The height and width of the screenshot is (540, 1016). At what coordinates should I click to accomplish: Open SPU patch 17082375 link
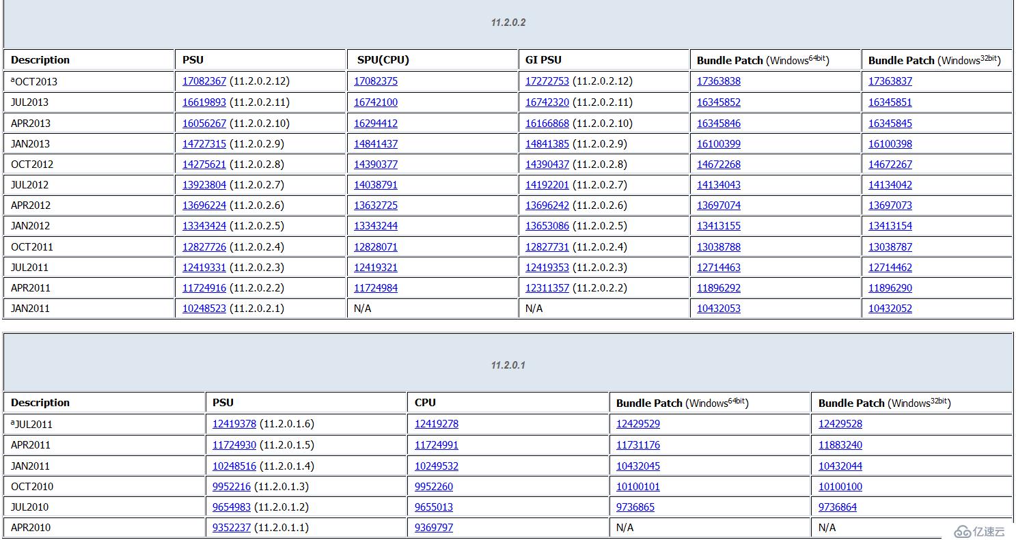click(376, 81)
